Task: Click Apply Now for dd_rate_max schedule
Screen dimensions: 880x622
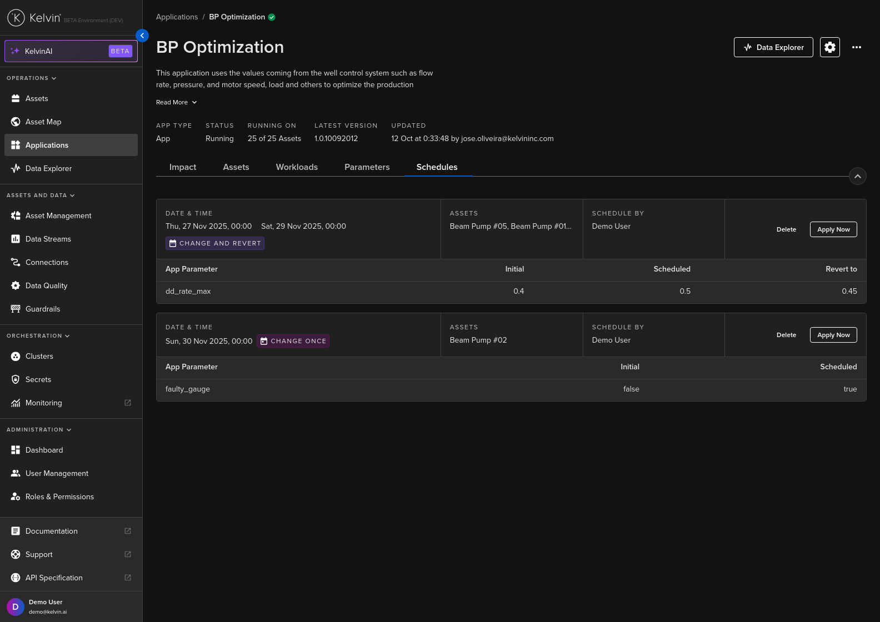Action: coord(833,229)
